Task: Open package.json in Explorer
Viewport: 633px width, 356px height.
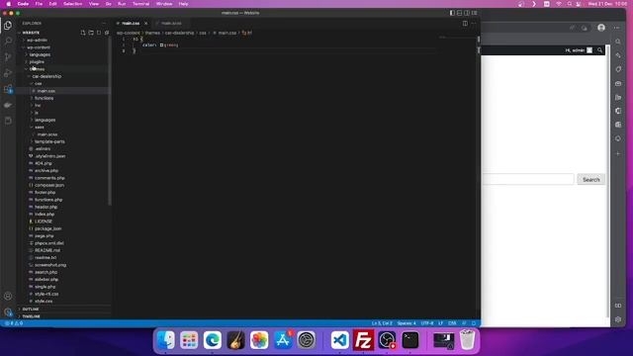Action: pos(47,228)
